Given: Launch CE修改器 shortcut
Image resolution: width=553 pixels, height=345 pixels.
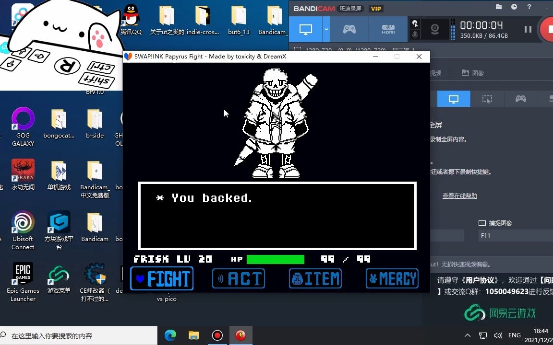Looking at the screenshot, I should [x=95, y=282].
